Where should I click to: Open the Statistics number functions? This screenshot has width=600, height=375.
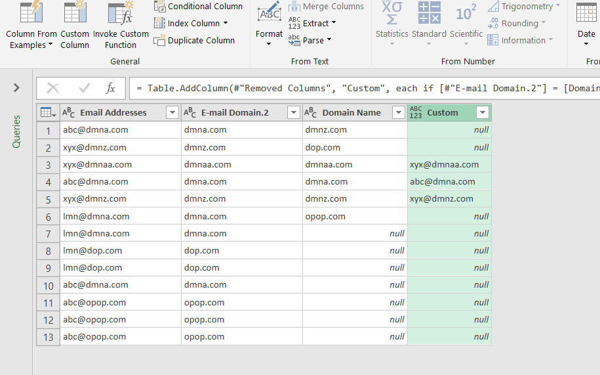point(392,24)
